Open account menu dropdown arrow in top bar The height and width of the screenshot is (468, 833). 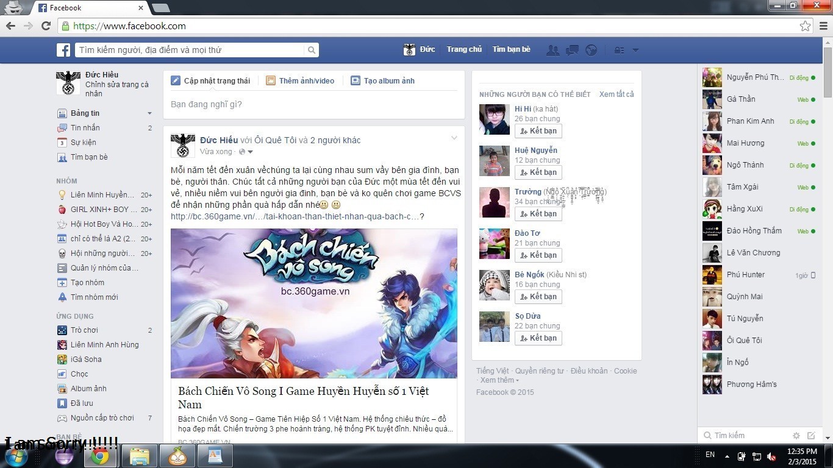coord(635,50)
